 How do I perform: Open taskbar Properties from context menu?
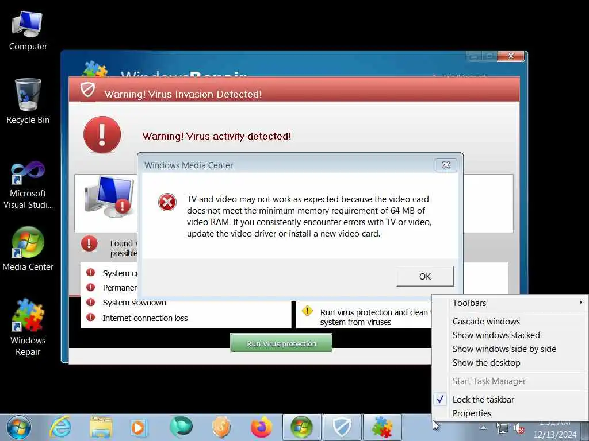pyautogui.click(x=510, y=413)
